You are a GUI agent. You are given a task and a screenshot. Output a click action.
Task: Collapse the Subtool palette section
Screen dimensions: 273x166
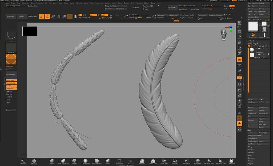(x=251, y=41)
